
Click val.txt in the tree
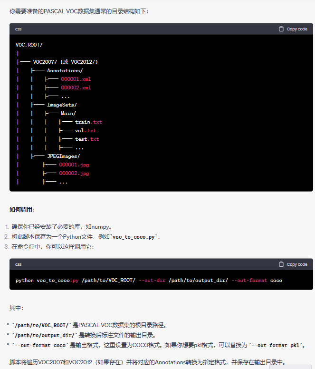[86, 130]
